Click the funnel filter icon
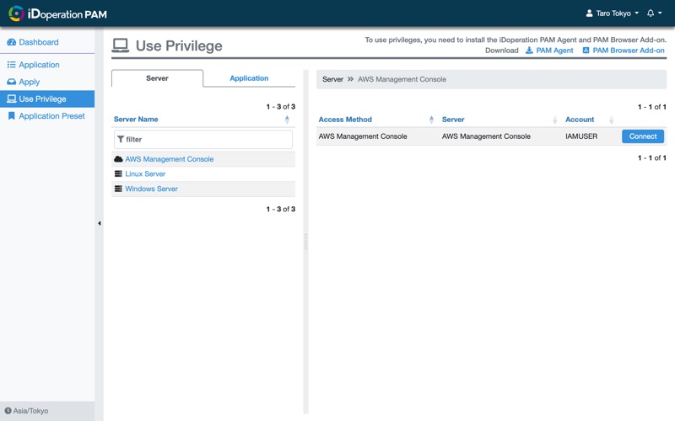Screen dimensions: 675x421 121,139
